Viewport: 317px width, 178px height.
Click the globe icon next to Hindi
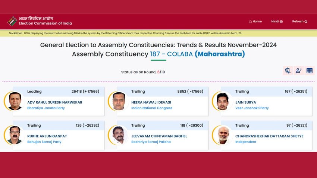[x=281, y=22]
